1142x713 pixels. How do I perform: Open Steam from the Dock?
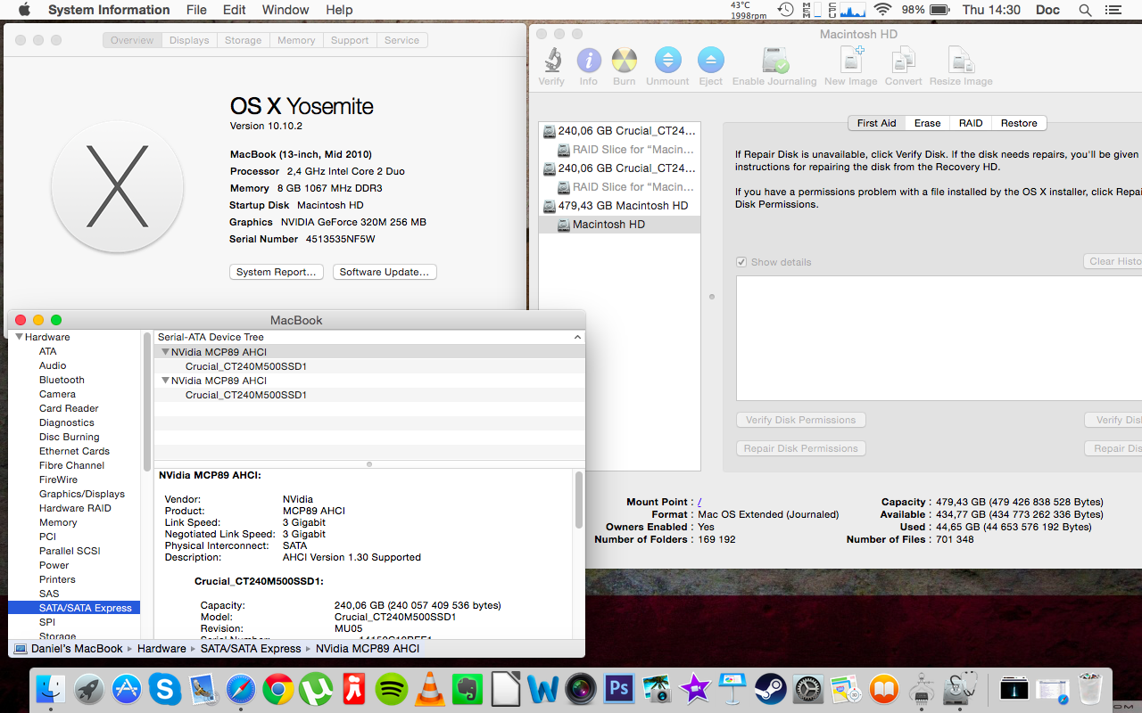[770, 688]
